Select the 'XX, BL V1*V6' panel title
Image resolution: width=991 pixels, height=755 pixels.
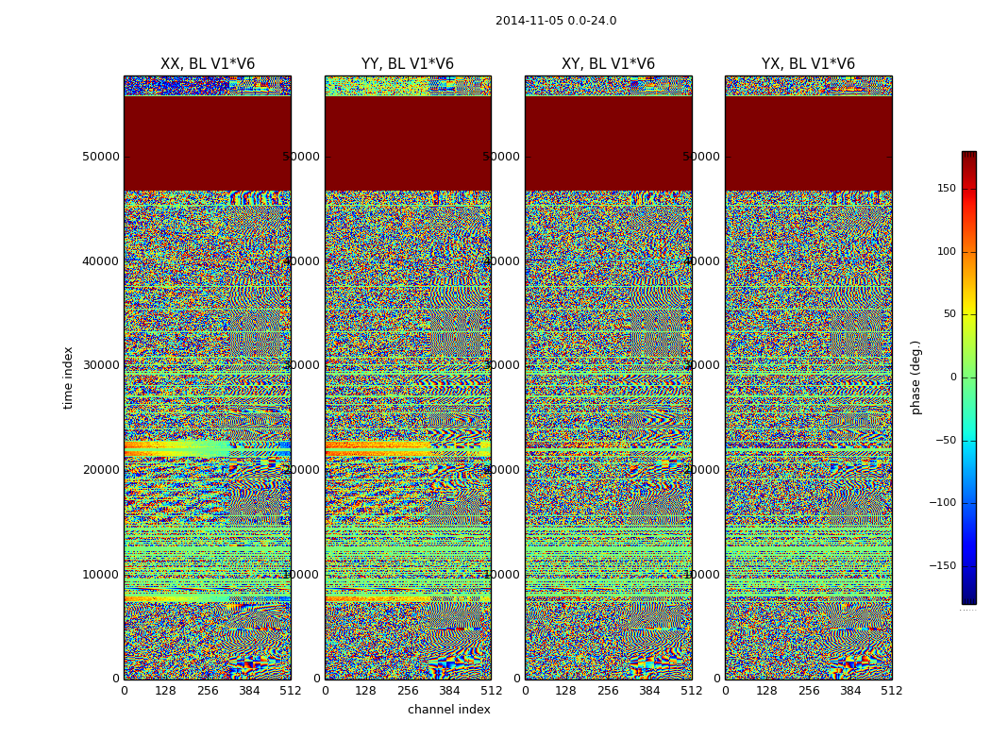208,64
